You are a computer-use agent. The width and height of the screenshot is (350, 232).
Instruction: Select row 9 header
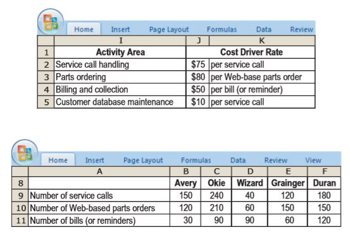click(x=20, y=196)
